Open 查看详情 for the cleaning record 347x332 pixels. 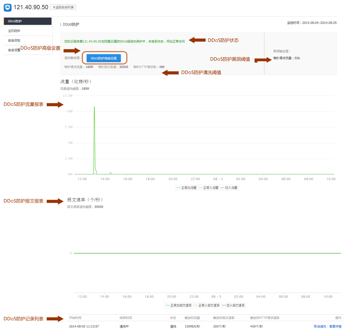335,326
